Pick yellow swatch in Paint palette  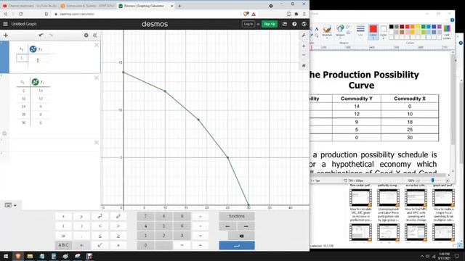[x=418, y=27]
